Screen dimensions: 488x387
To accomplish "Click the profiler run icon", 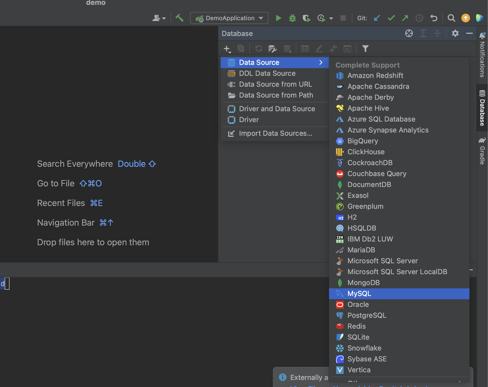I will pos(321,18).
